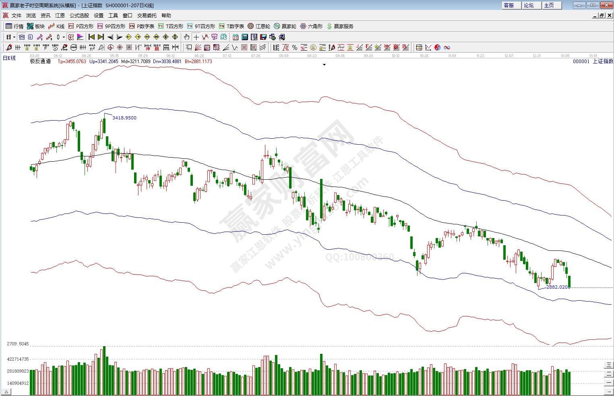Click the triangle at volume panel bottom-left

coord(6,392)
